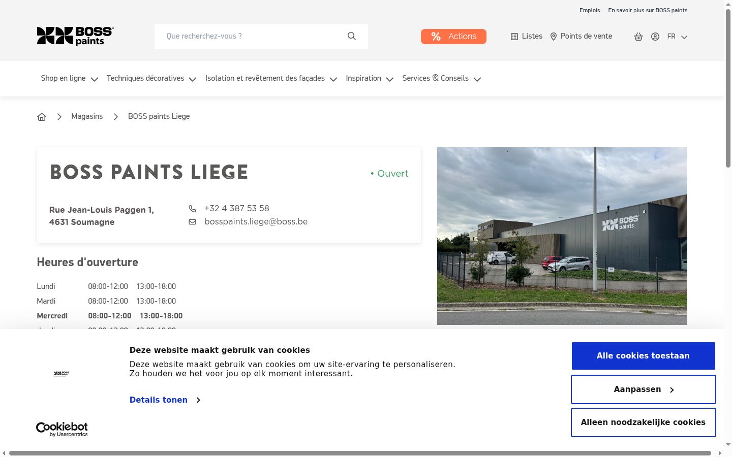
Task: Click the Mardi opening hours row label
Action: point(46,301)
